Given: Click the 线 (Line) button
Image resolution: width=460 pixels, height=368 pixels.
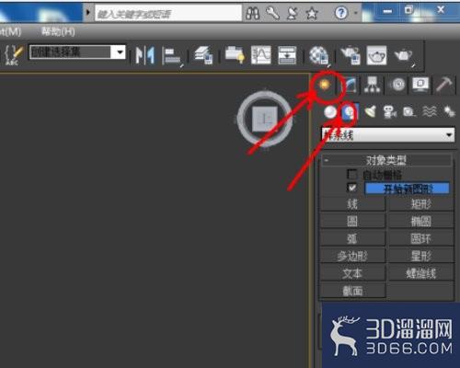Looking at the screenshot, I should (352, 203).
